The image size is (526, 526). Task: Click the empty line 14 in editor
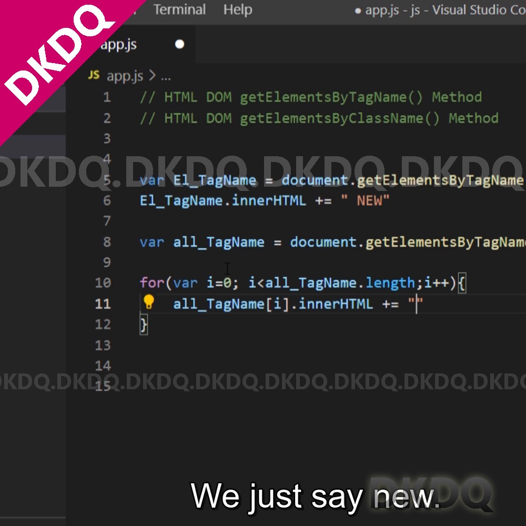coord(263,366)
